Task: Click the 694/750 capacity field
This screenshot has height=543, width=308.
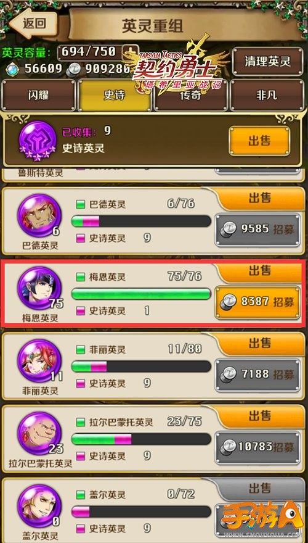Action: point(90,52)
